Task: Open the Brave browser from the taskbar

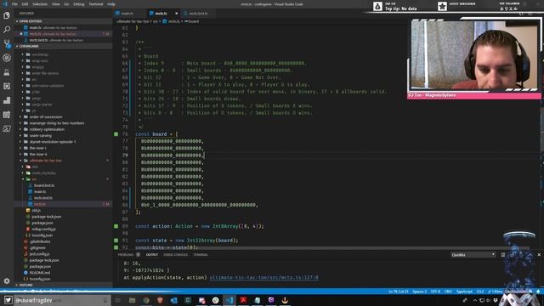Action: point(160,300)
